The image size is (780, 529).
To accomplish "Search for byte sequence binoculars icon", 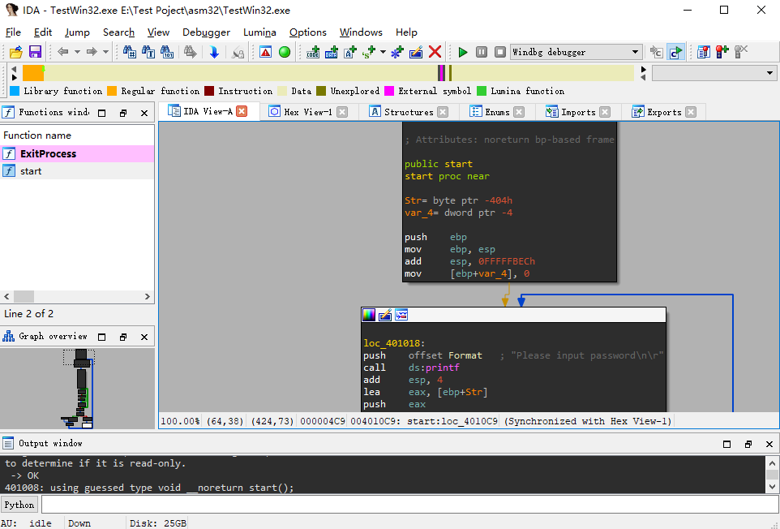I will click(167, 52).
